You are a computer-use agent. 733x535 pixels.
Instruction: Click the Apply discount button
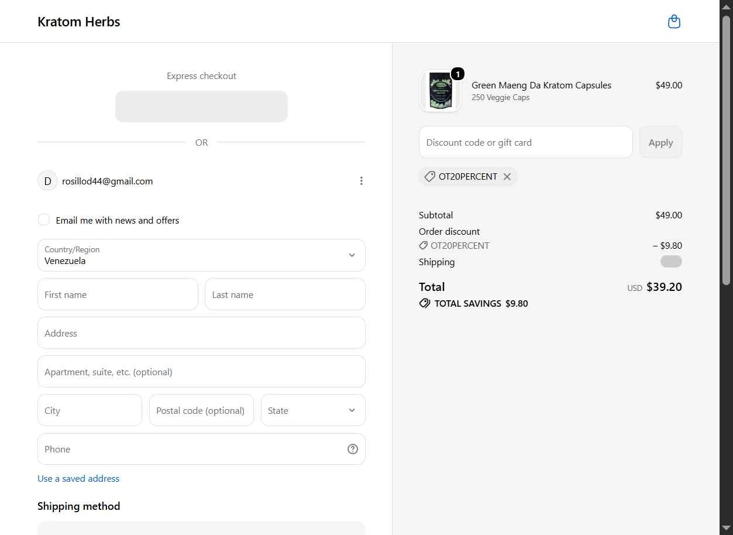click(x=660, y=142)
